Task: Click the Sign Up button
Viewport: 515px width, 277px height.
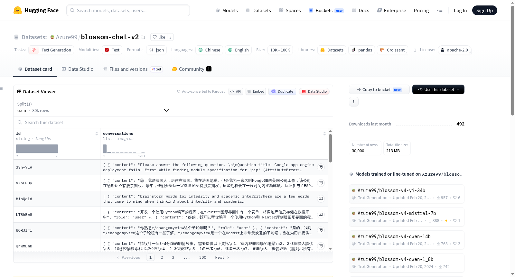Action: pyautogui.click(x=484, y=10)
